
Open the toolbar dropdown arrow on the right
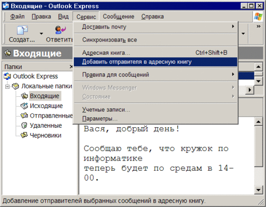pyautogui.click(x=243, y=34)
